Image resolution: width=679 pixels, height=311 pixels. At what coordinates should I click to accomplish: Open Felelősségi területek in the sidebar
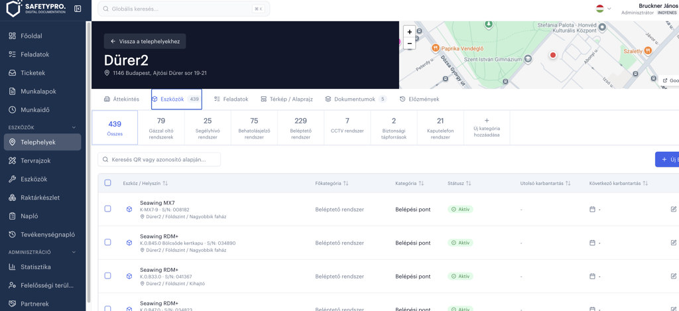tap(42, 285)
